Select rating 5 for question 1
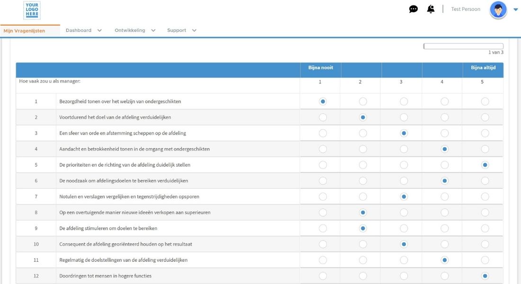This screenshot has height=284, width=521. 485,101
